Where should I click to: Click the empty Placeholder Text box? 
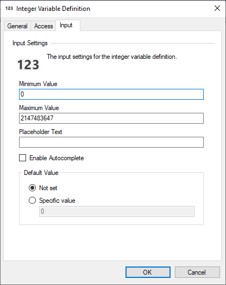coord(111,142)
